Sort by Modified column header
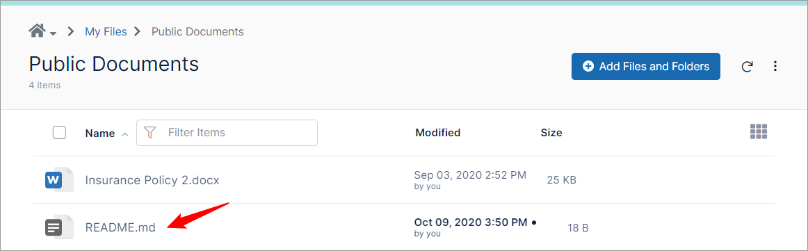Screen dimensions: 808x251 click(437, 133)
